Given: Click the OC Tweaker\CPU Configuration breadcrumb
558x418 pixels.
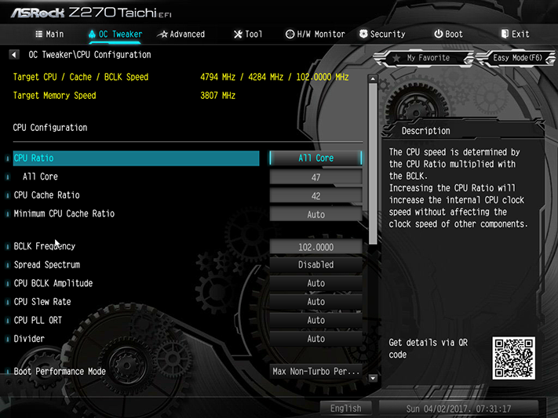Looking at the screenshot, I should click(x=89, y=55).
